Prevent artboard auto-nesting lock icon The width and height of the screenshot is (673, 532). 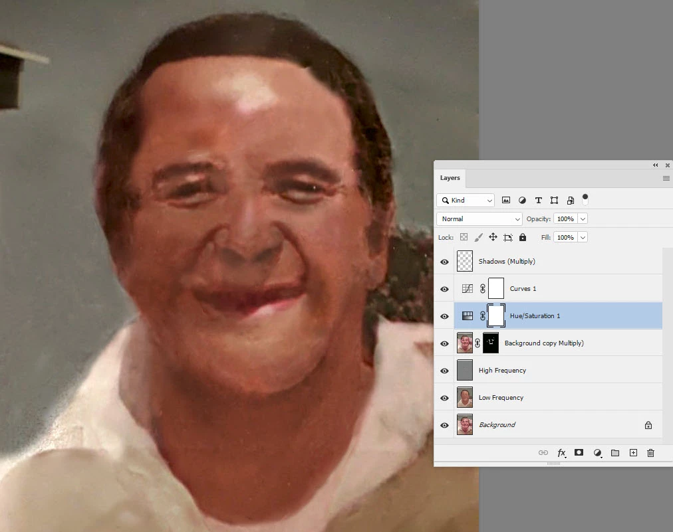508,237
